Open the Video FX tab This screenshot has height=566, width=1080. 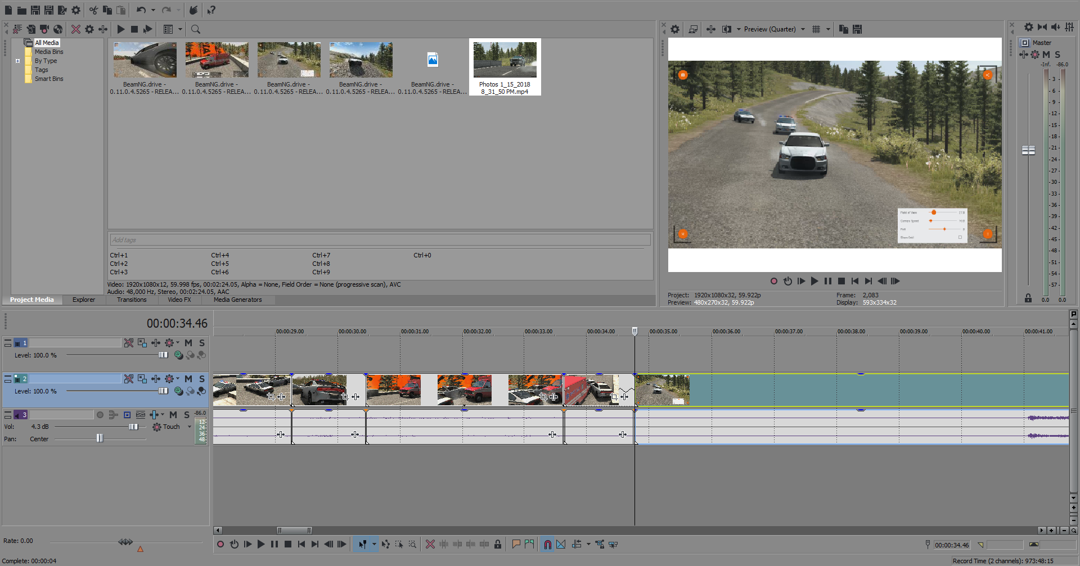(179, 300)
